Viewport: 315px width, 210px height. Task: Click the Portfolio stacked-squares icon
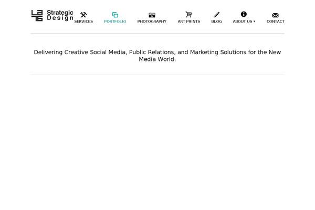click(x=115, y=15)
